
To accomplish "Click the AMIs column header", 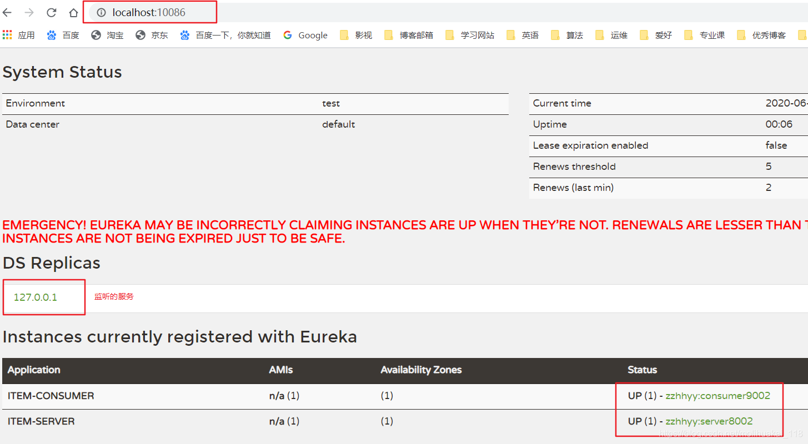I will (x=281, y=370).
